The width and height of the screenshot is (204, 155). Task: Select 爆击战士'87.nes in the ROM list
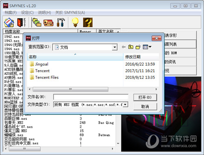[x=18, y=127]
